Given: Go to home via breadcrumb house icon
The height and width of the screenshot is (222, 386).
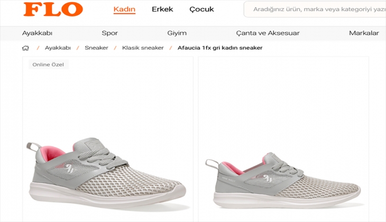Looking at the screenshot, I should point(25,48).
